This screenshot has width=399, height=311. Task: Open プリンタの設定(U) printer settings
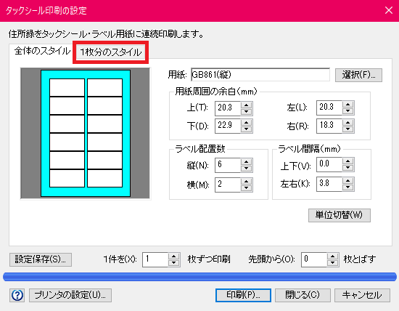point(70,295)
